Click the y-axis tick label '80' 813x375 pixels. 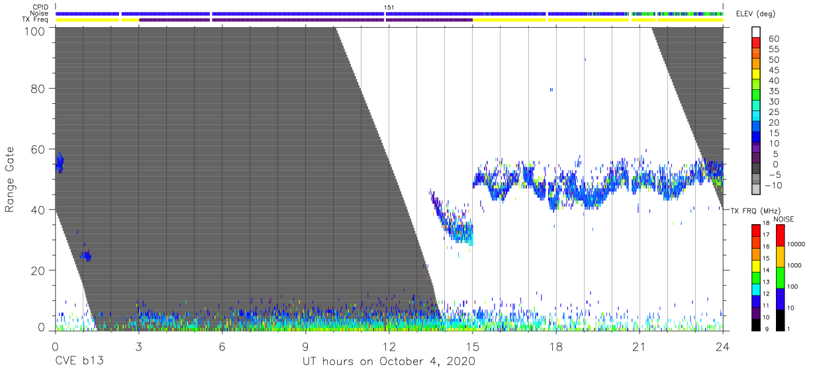(38, 89)
